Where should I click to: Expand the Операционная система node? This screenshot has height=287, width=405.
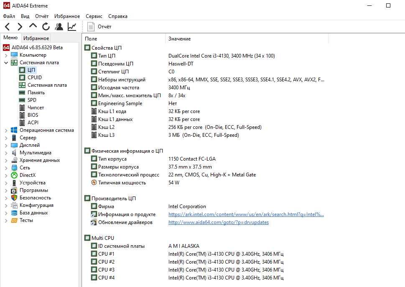6,130
